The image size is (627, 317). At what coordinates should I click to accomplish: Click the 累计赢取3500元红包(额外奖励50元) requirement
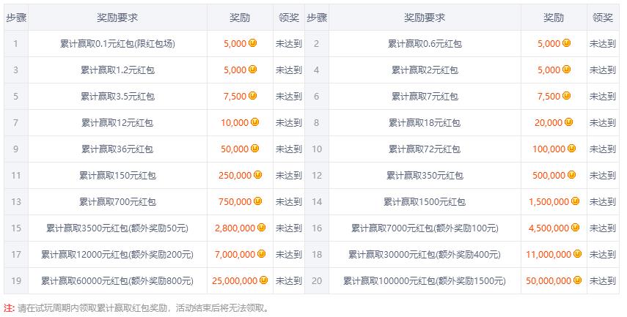[117, 228]
